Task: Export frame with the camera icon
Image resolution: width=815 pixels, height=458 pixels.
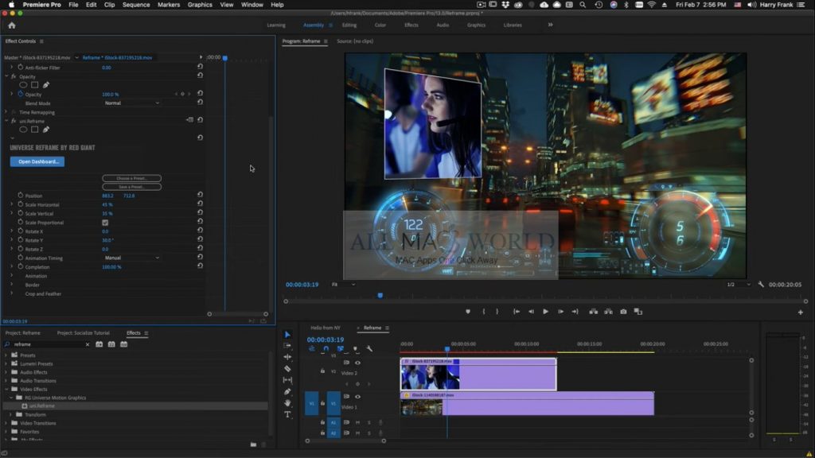Action: point(623,312)
